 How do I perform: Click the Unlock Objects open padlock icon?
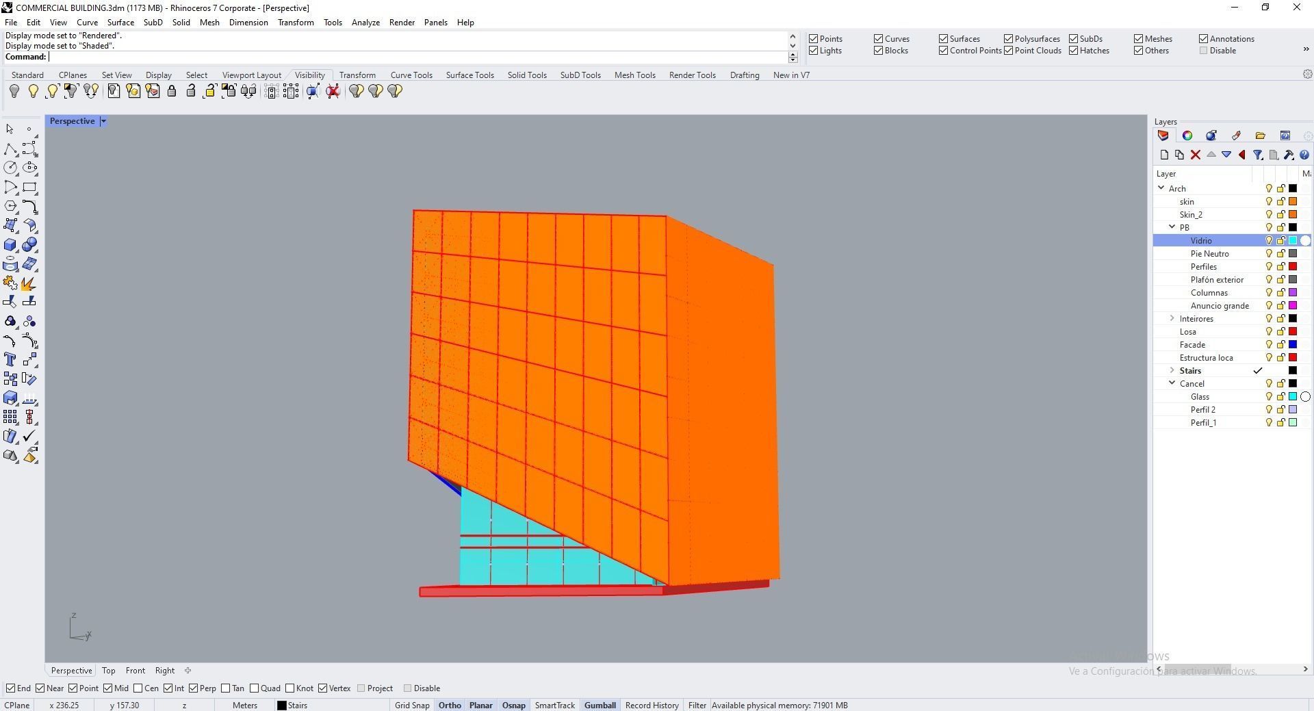(x=191, y=91)
